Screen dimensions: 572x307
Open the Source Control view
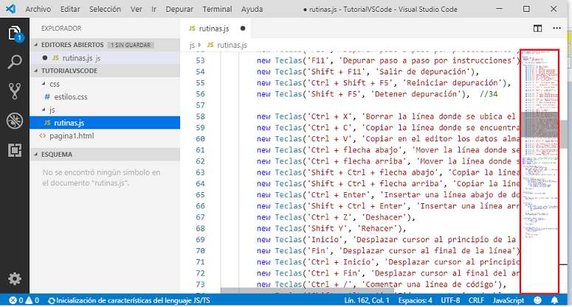coord(15,91)
